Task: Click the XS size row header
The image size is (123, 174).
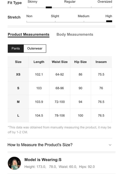Action: pyautogui.click(x=18, y=75)
